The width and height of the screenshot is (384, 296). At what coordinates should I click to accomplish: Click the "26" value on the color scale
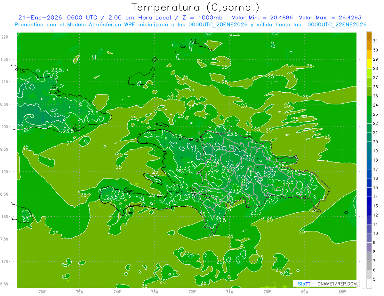375,87
